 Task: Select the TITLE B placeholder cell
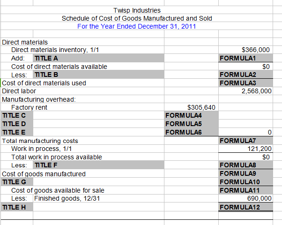(98, 75)
